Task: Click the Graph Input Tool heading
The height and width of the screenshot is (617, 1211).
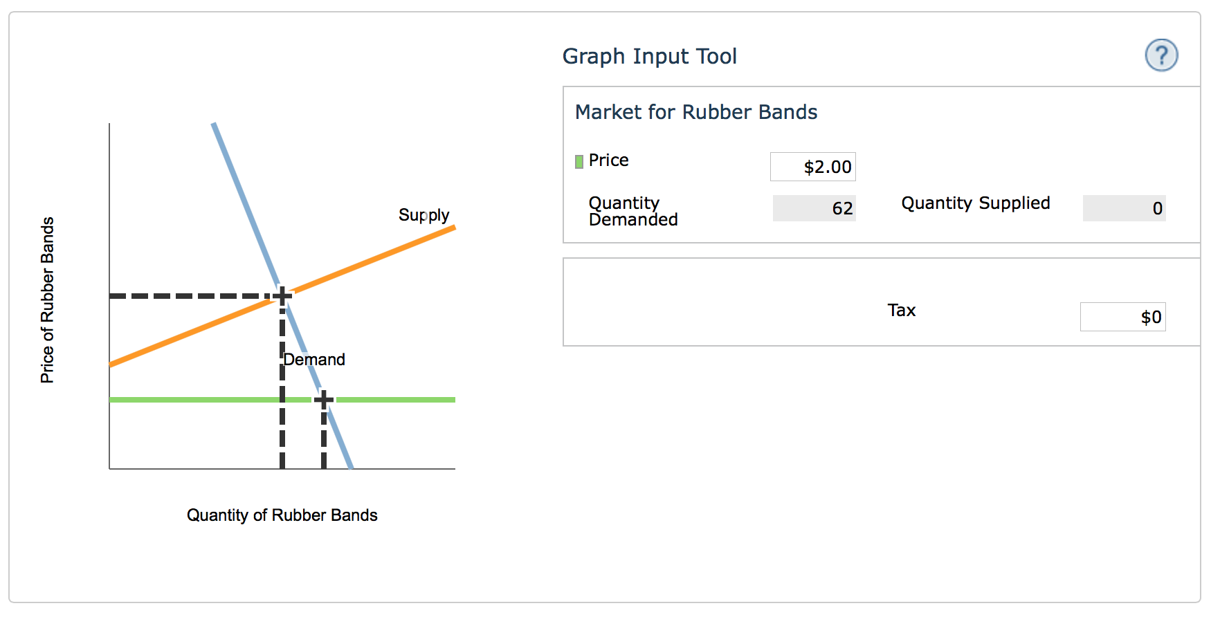Action: click(650, 56)
